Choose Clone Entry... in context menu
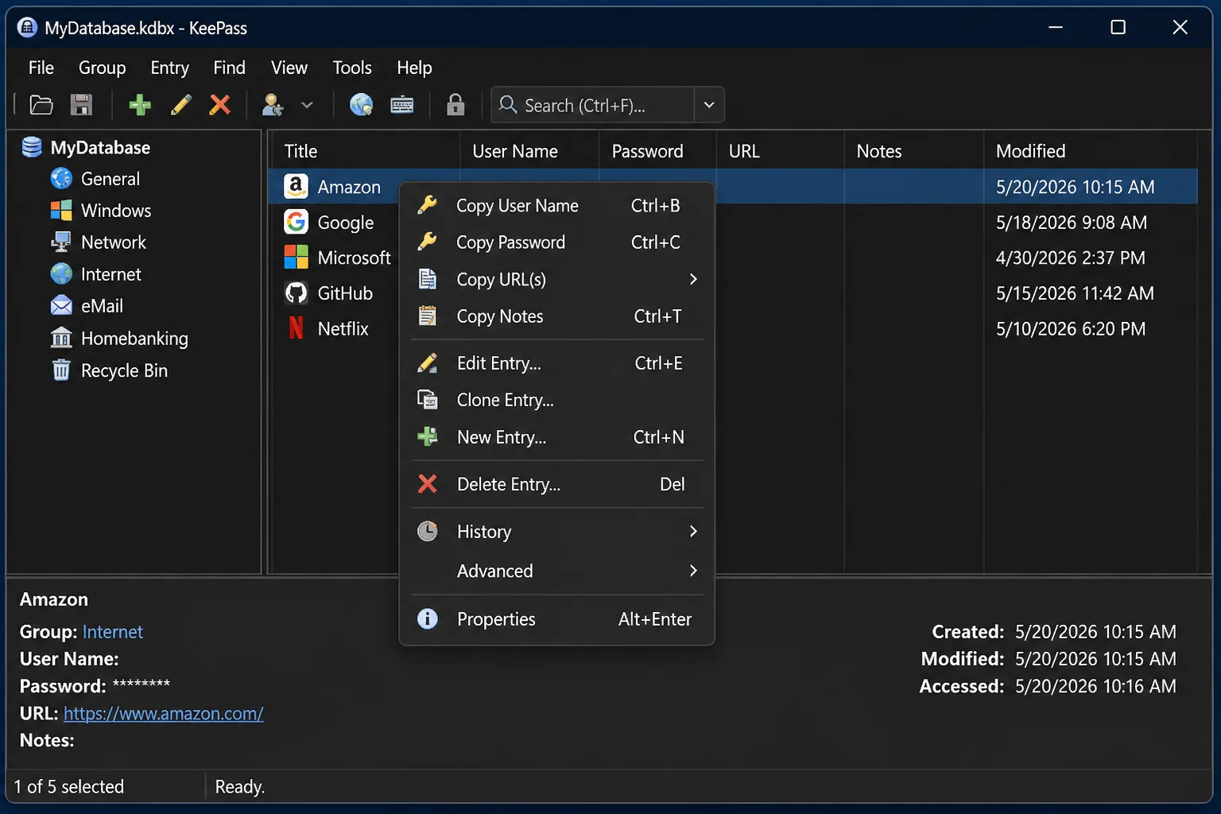Image resolution: width=1221 pixels, height=814 pixels. click(556, 400)
